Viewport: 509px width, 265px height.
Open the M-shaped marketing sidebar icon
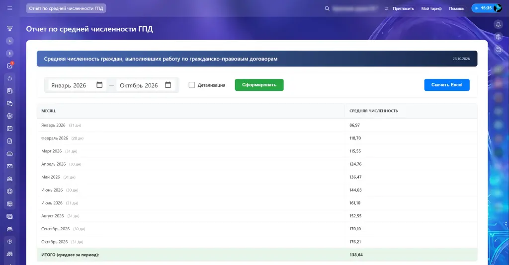tap(10, 254)
